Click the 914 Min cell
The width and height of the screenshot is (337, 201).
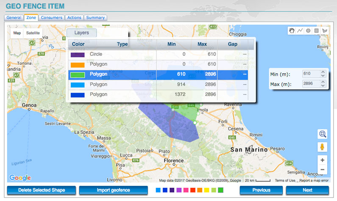181,85
